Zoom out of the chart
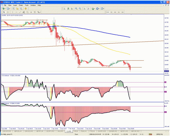 (80, 9)
